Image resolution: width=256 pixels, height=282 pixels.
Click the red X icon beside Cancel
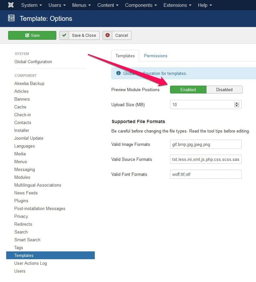point(107,35)
